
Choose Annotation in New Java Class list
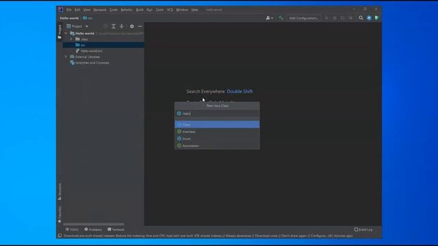[217, 146]
